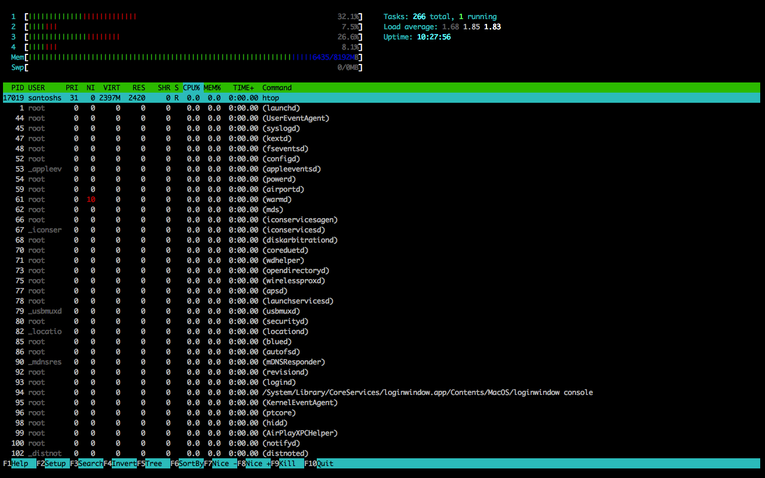Sort by the PID column header
The image size is (765, 478).
coord(17,88)
